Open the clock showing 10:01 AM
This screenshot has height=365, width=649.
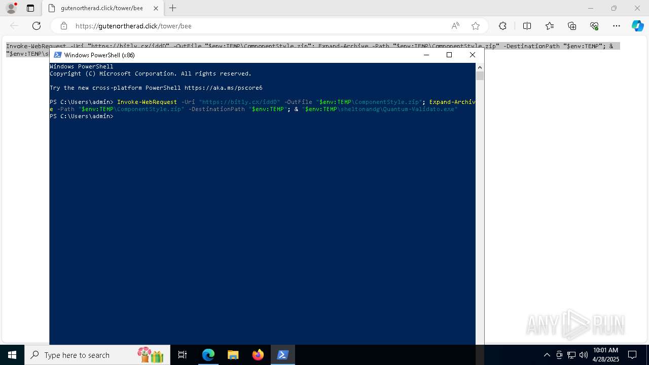point(606,355)
